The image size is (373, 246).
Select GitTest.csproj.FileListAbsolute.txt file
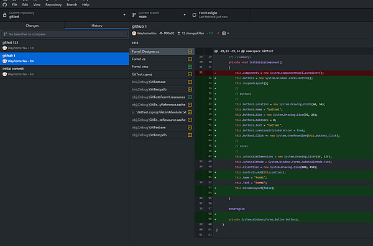tap(162, 112)
